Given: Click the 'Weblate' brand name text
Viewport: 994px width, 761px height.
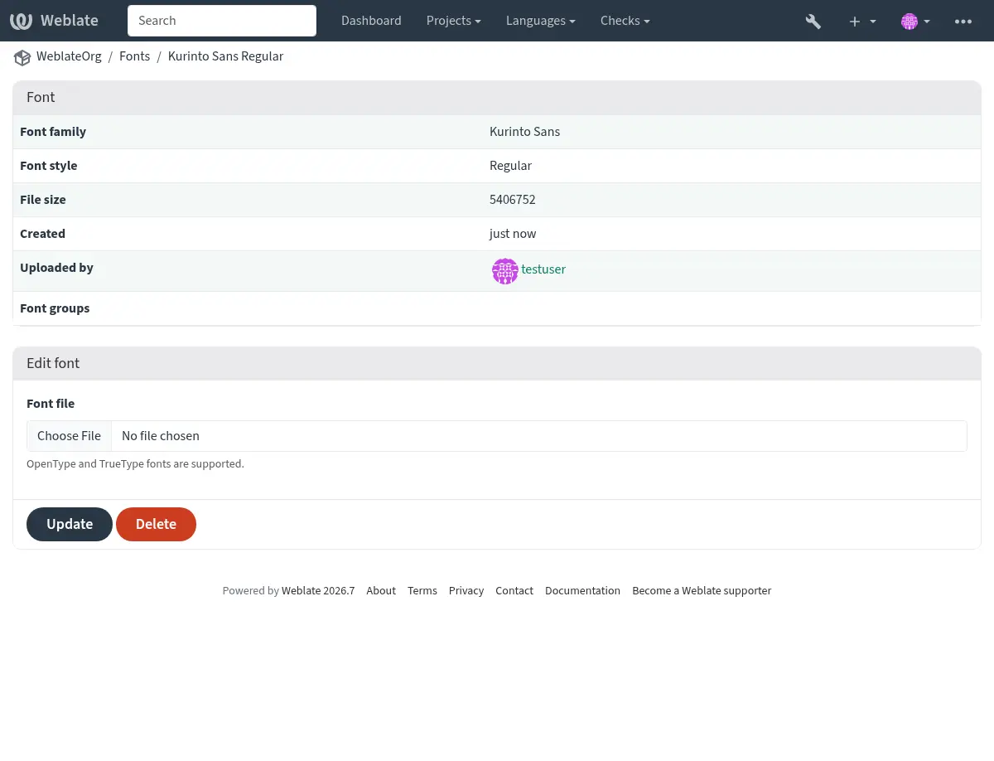Looking at the screenshot, I should coord(70,21).
